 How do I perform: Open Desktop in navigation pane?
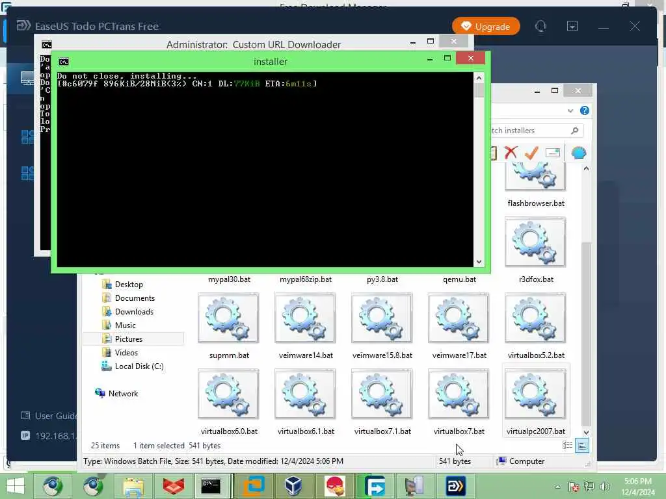pos(129,285)
